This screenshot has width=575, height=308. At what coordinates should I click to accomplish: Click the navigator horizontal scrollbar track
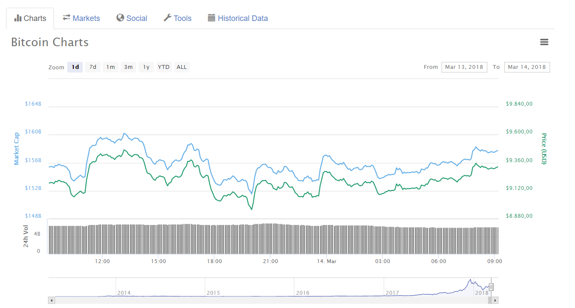point(273,301)
